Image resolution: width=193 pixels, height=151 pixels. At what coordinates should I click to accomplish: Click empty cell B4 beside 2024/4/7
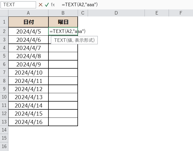click(63, 48)
